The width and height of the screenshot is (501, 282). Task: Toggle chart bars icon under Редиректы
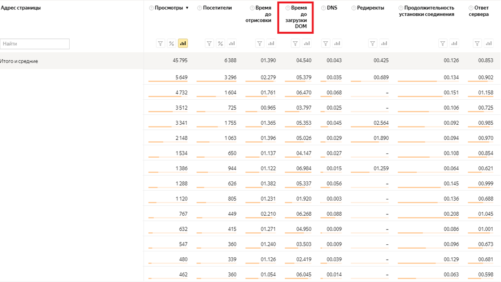(x=384, y=43)
